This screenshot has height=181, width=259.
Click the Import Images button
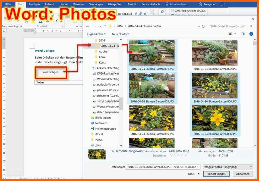click(216, 174)
